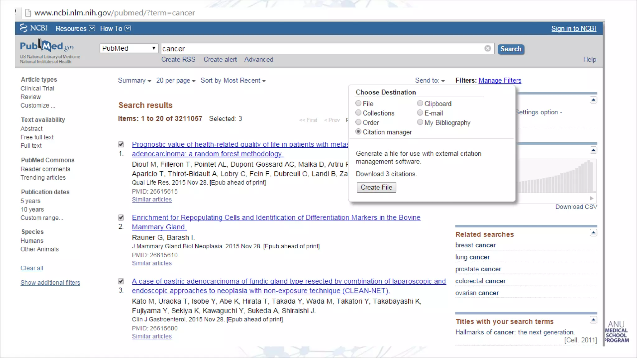Screen dimensions: 637x358
Task: Click Create alert link
Action: tap(220, 59)
